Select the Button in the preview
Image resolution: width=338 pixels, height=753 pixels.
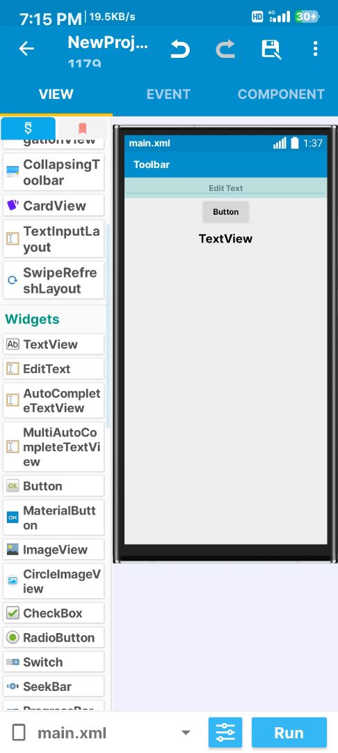225,212
